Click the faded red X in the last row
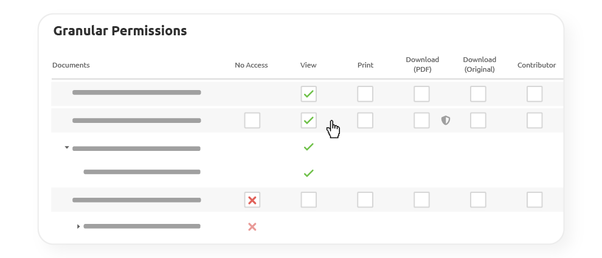This screenshot has width=602, height=258. click(x=252, y=227)
